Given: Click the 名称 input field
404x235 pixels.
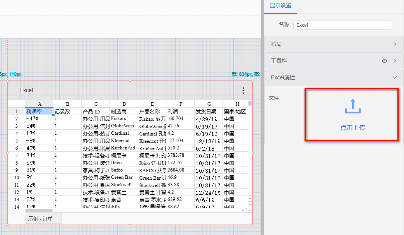Looking at the screenshot, I should (342, 25).
